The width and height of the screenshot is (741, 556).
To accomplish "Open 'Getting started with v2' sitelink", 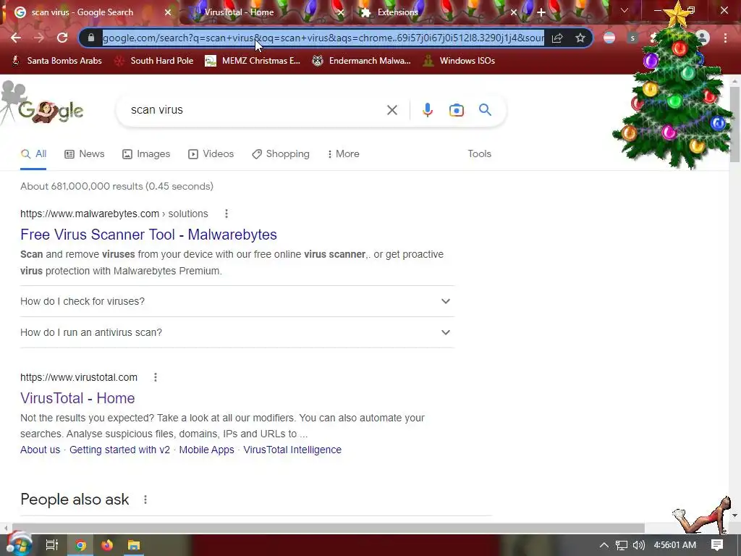I will point(119,450).
